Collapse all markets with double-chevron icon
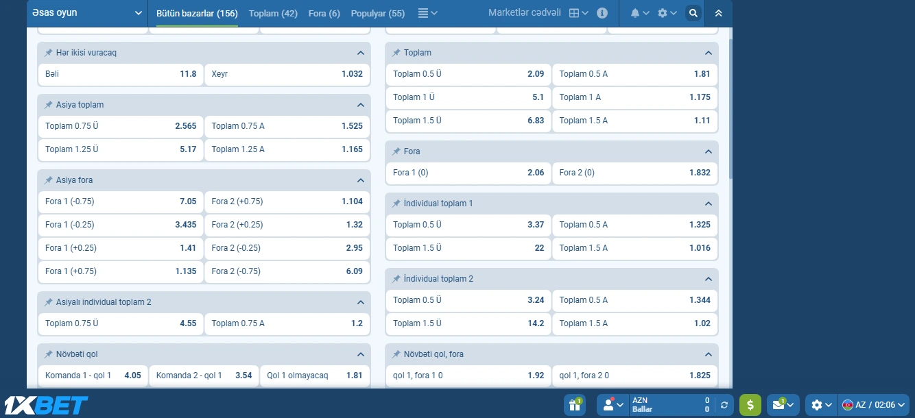 tap(718, 13)
